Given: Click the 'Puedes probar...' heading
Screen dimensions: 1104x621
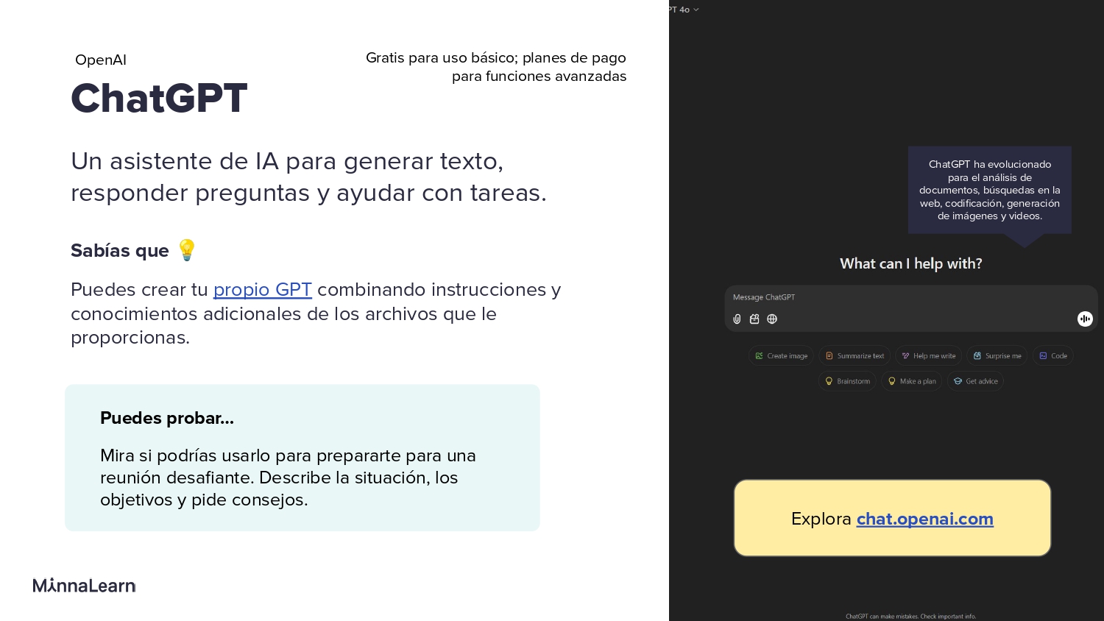Looking at the screenshot, I should pos(167,418).
